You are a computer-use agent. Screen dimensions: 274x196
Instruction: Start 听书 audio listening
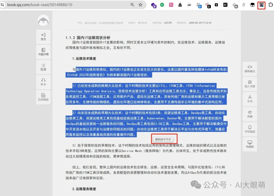[43, 82]
